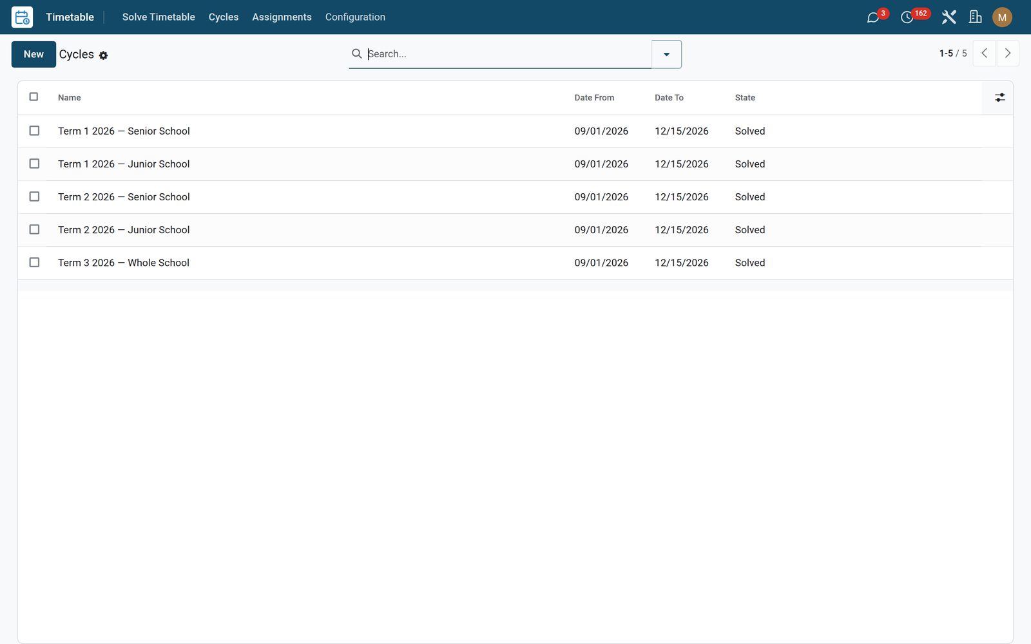Screen dimensions: 1031x644
Task: Open the Assignments menu
Action: click(x=282, y=17)
